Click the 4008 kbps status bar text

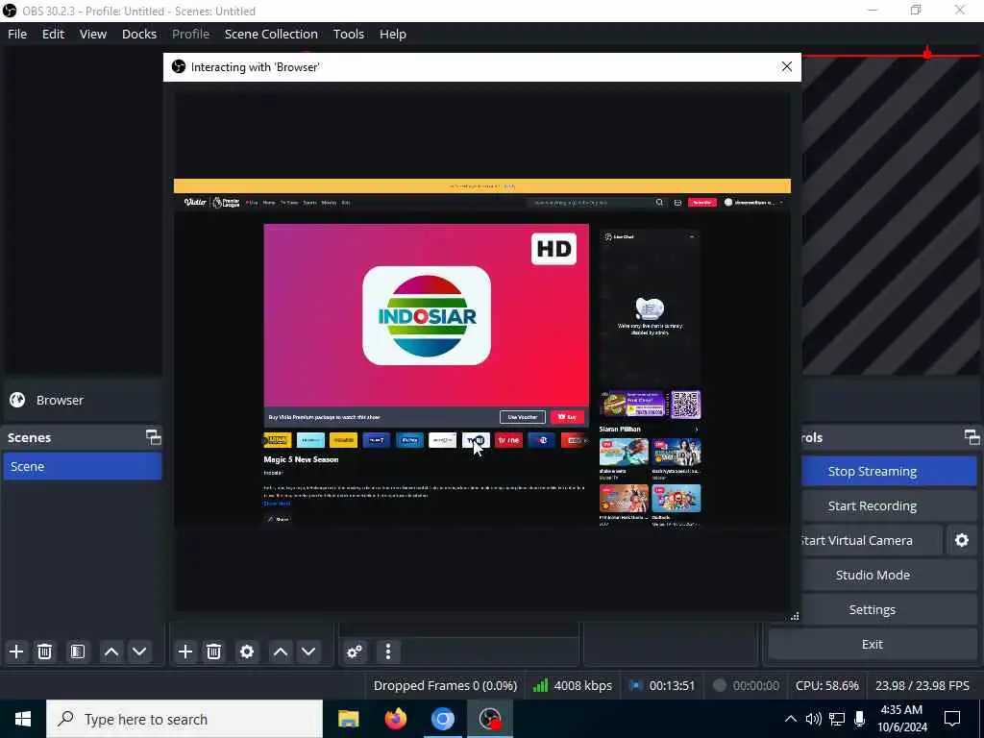click(583, 686)
